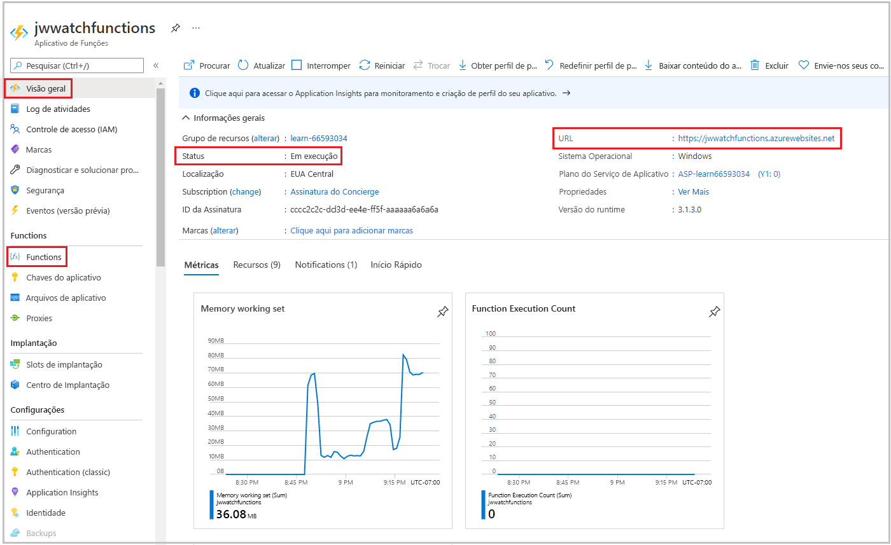891x545 pixels.
Task: Click the Atualizar refresh icon
Action: coord(243,65)
